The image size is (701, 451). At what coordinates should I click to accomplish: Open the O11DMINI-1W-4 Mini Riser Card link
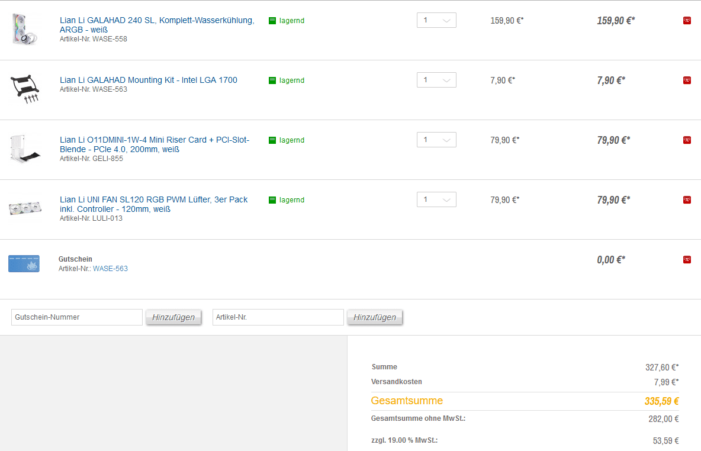(155, 144)
